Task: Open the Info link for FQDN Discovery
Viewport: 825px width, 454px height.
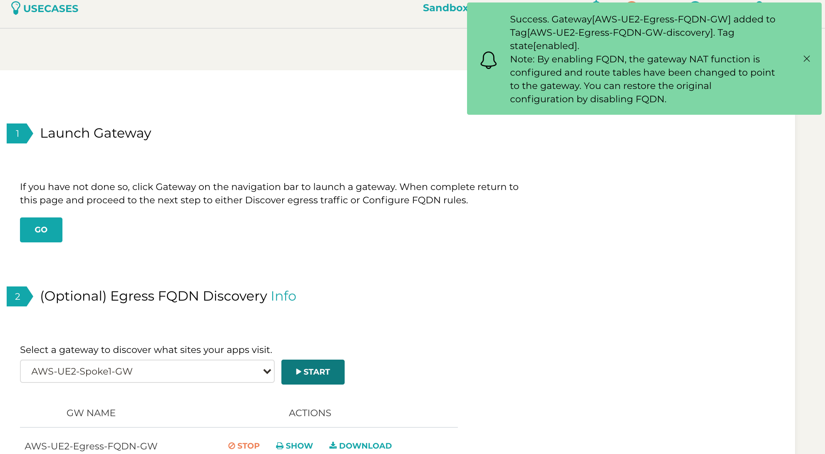Action: click(283, 296)
